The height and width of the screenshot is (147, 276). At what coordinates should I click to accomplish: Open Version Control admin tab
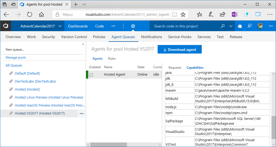(74, 37)
